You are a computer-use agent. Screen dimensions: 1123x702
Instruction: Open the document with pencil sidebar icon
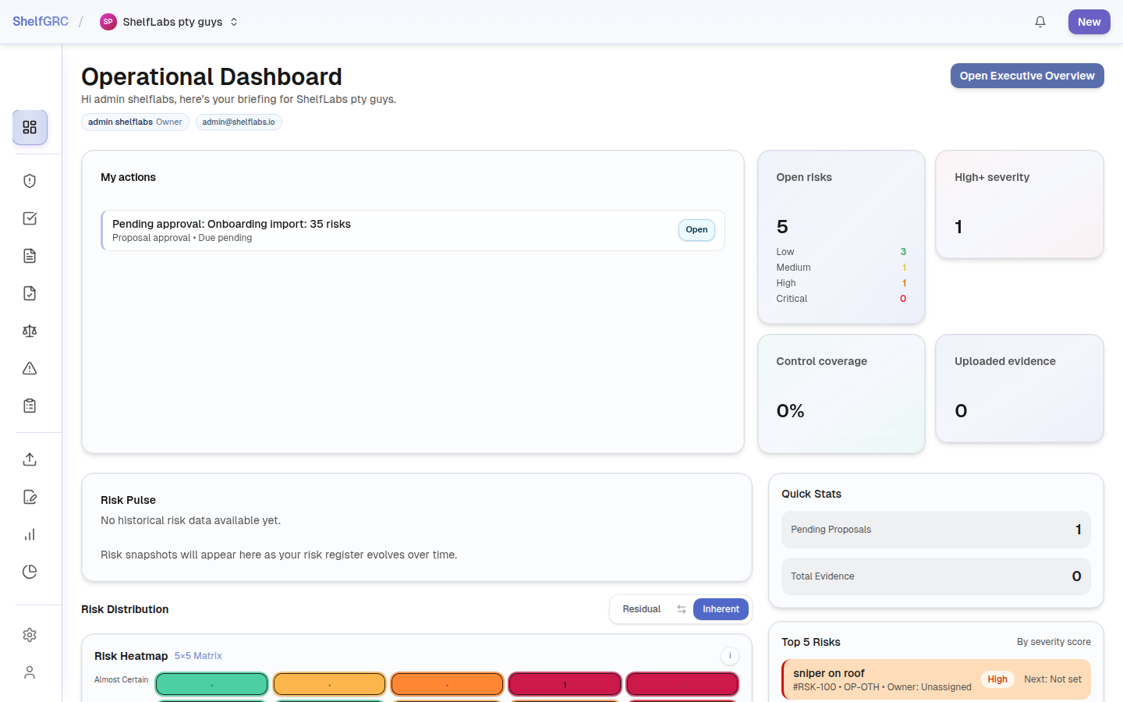(30, 497)
